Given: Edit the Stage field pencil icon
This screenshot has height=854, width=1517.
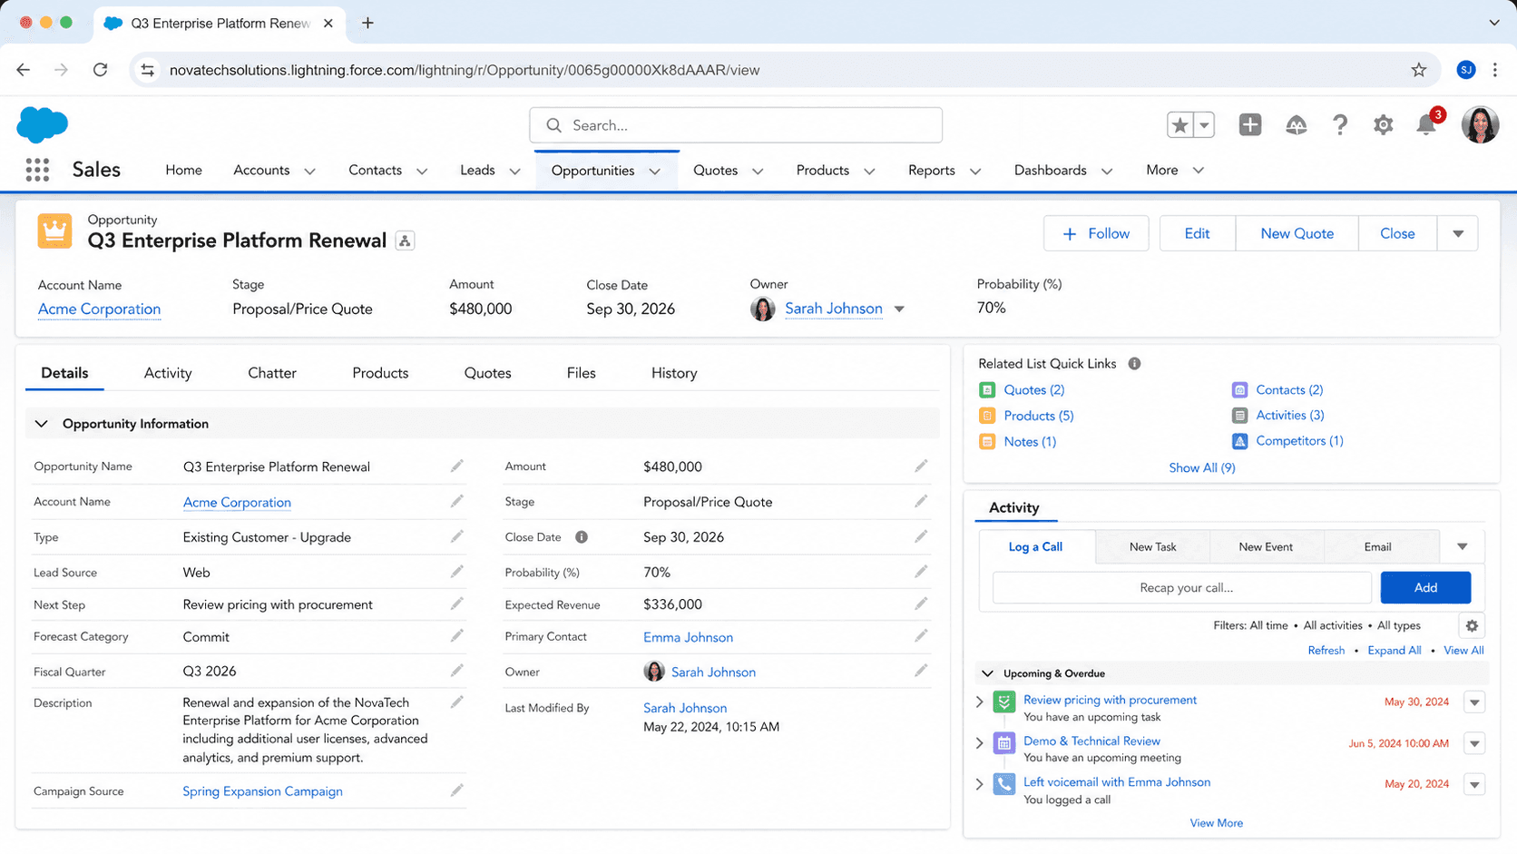Looking at the screenshot, I should (x=921, y=501).
